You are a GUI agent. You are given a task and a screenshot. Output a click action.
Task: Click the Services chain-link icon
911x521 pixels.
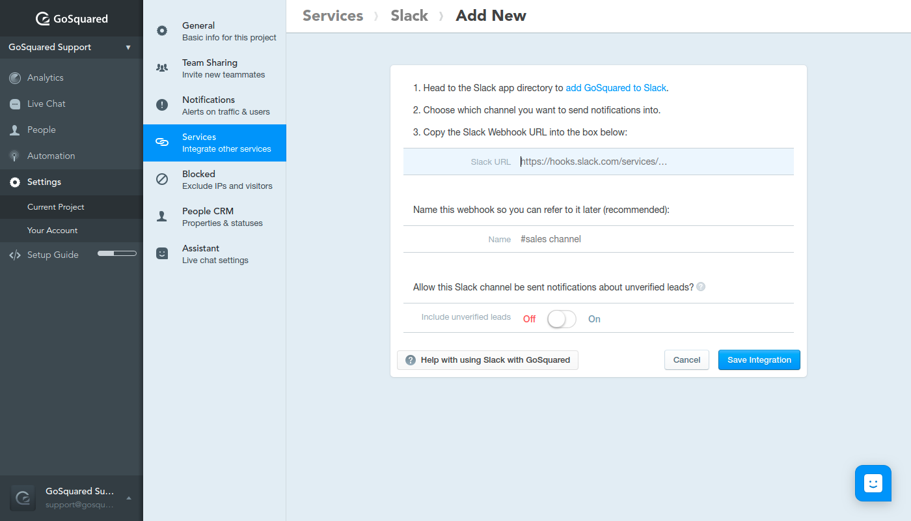(162, 142)
